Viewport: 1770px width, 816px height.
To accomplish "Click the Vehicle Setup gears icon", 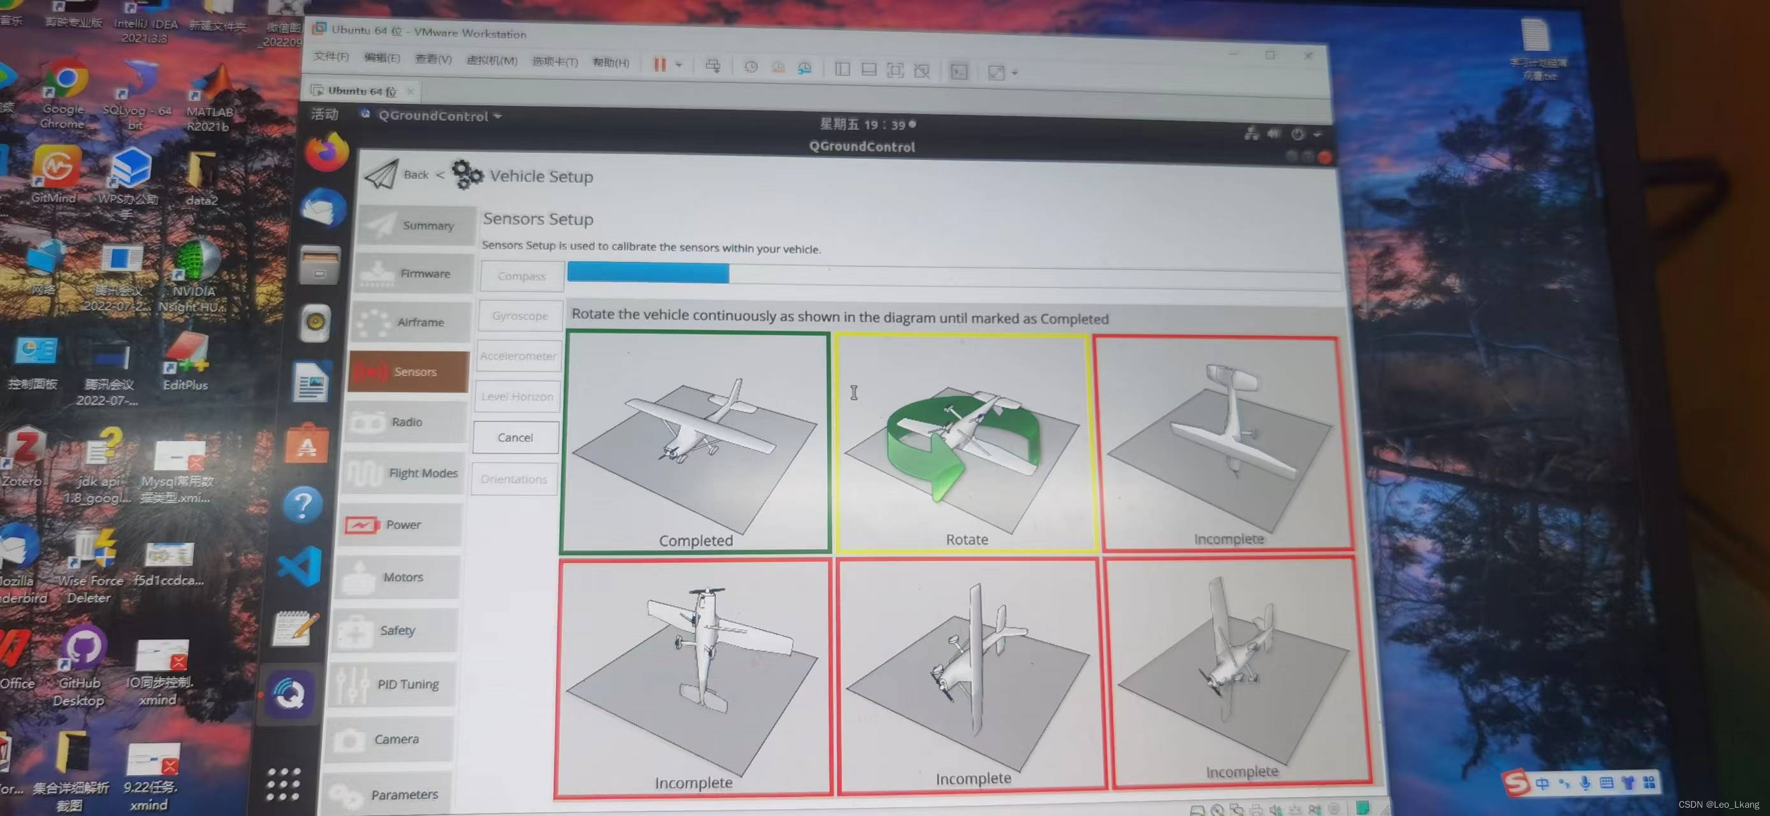I will click(468, 175).
